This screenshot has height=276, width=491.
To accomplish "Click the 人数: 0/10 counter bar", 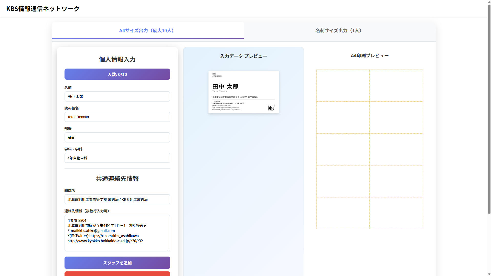I will [117, 74].
